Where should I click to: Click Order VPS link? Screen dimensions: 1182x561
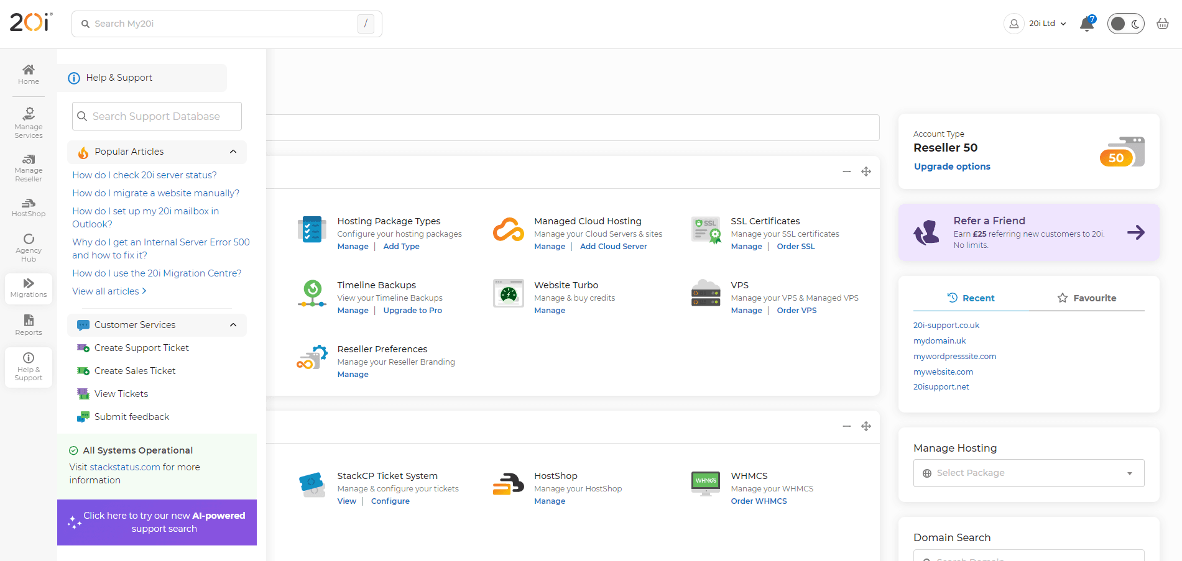796,311
